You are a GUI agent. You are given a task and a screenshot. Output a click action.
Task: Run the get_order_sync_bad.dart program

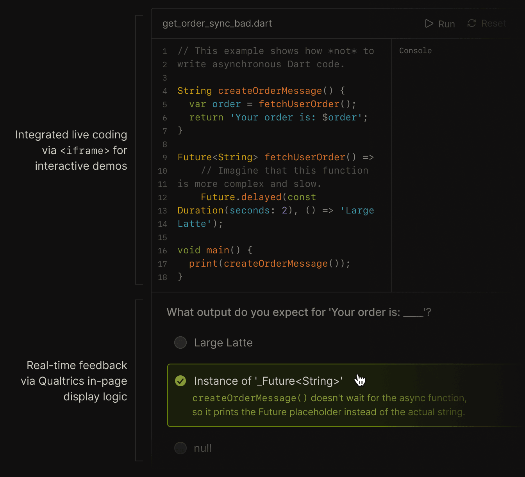[440, 23]
